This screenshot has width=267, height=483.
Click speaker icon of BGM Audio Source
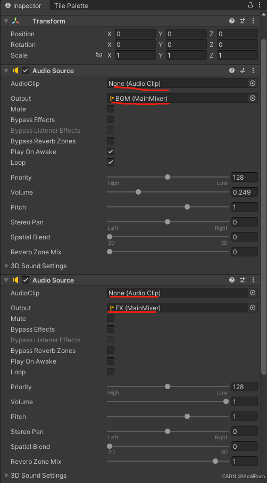click(15, 70)
